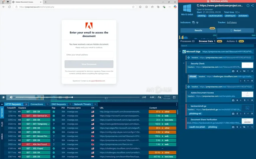Open a new tab in Edge

[x=46, y=2]
